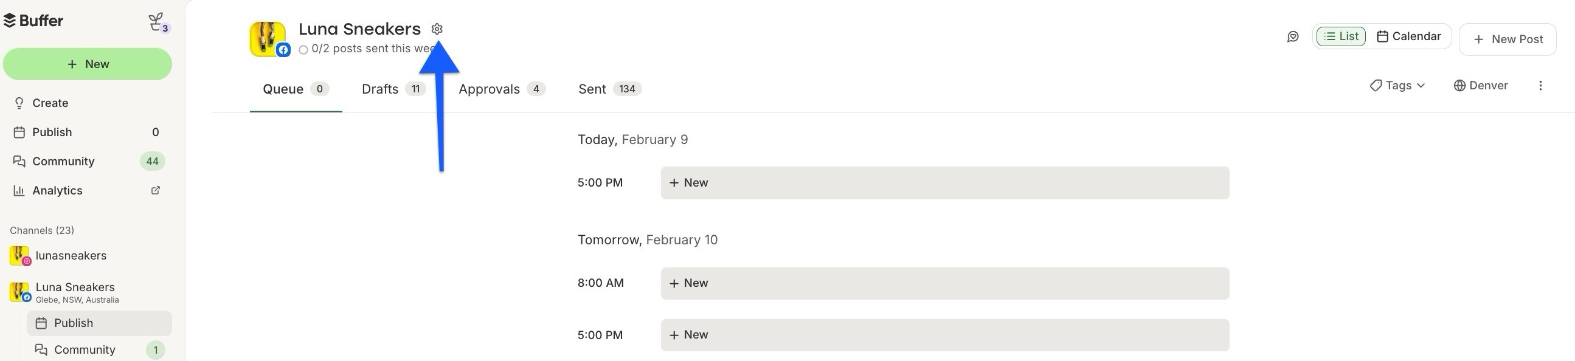1575x361 pixels.
Task: Expand the Tags filter dropdown
Action: click(1397, 86)
